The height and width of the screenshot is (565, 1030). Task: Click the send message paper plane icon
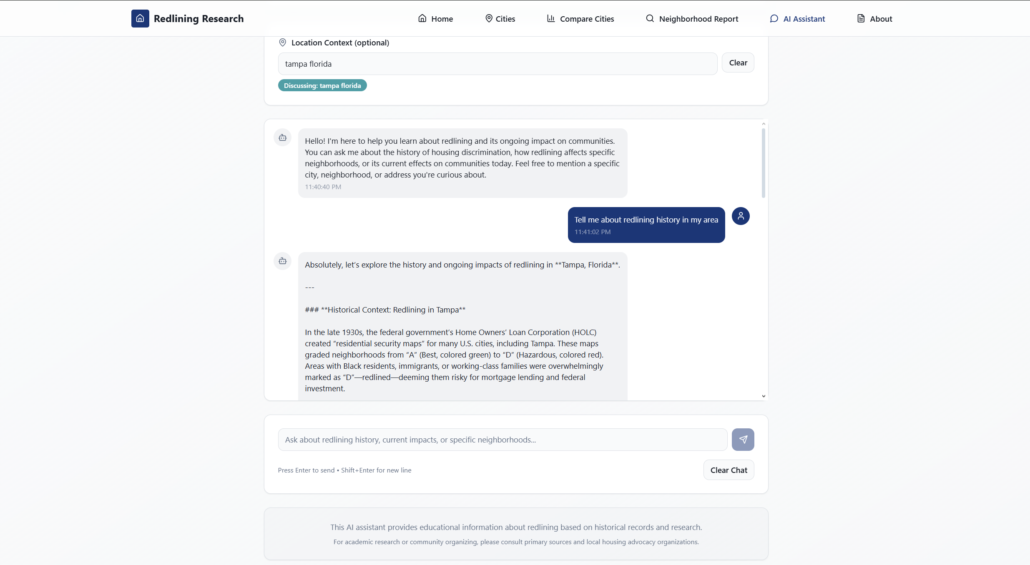[x=743, y=440]
